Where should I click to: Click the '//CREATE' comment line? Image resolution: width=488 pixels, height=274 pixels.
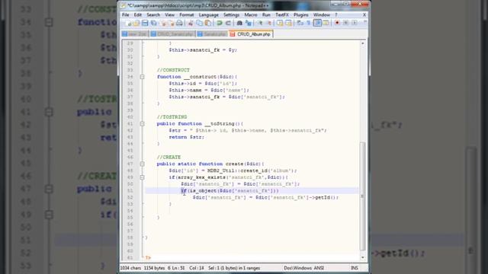pos(169,158)
